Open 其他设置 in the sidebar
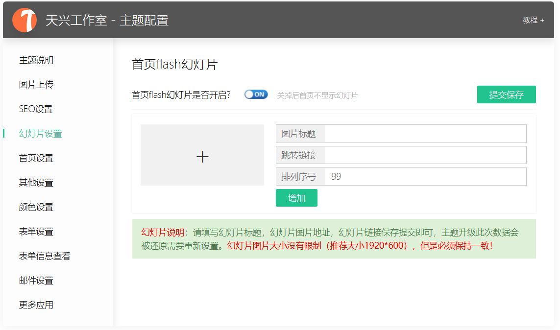The width and height of the screenshot is (560, 330). [x=36, y=183]
